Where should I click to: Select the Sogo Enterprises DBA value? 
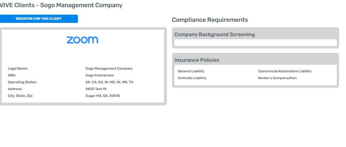[x=100, y=75]
